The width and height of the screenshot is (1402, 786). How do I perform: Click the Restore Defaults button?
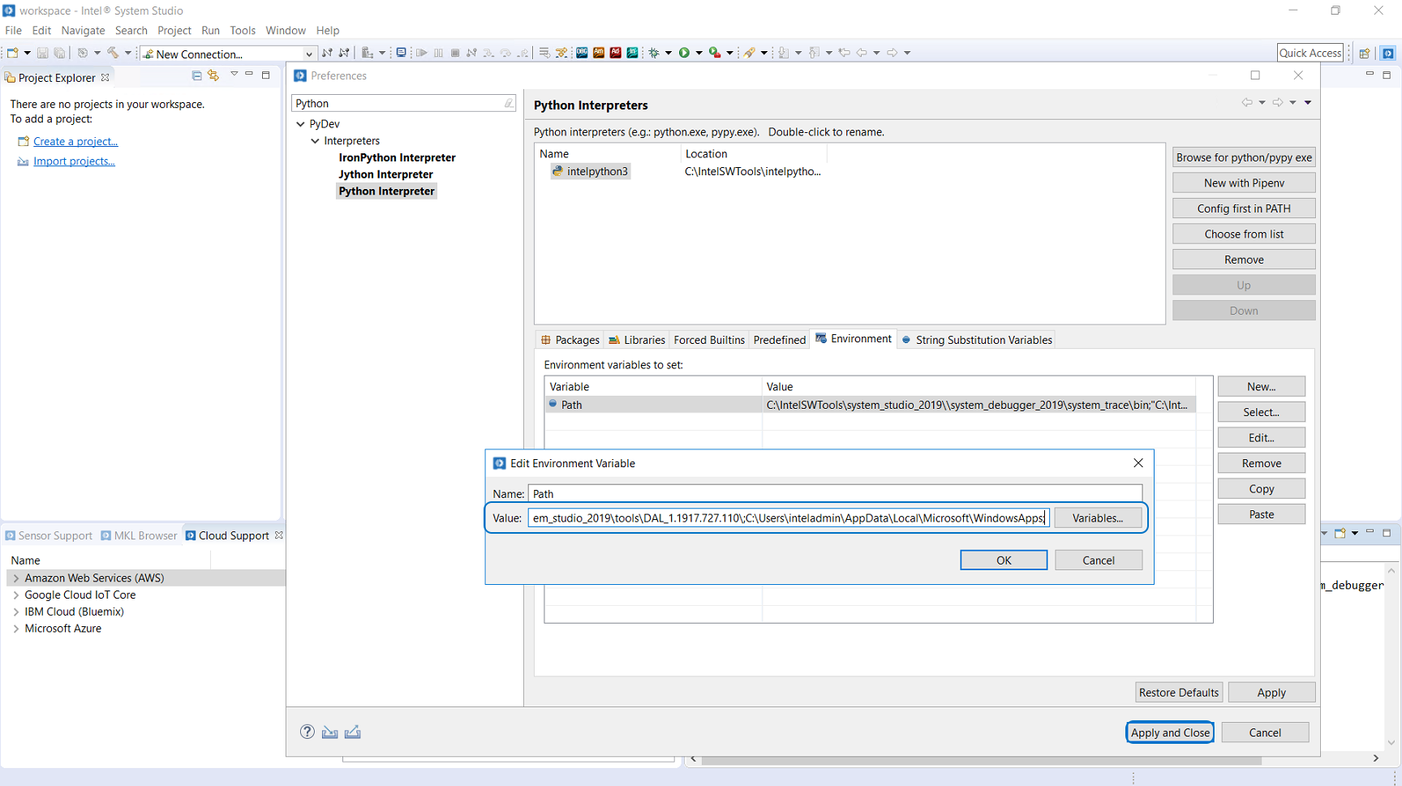pos(1179,693)
